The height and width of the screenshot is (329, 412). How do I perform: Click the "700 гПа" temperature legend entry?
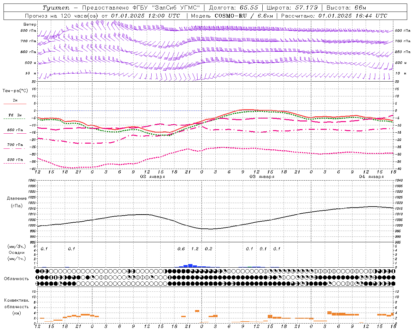pos(15,145)
